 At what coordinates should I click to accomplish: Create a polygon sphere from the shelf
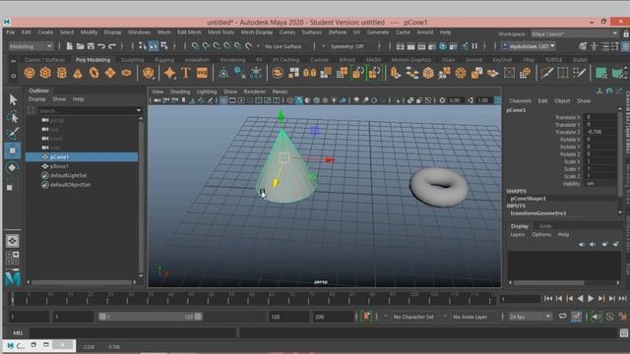coord(30,73)
